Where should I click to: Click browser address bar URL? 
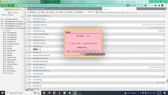tap(62, 6)
